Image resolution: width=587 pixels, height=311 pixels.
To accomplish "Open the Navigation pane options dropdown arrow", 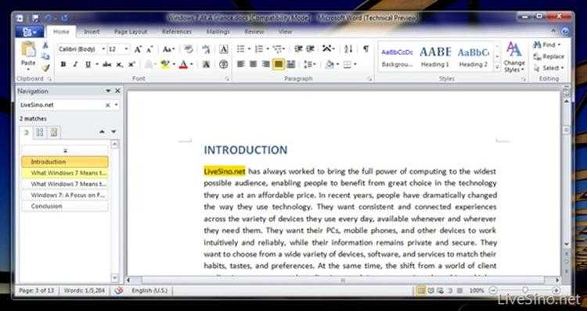I will pos(108,91).
